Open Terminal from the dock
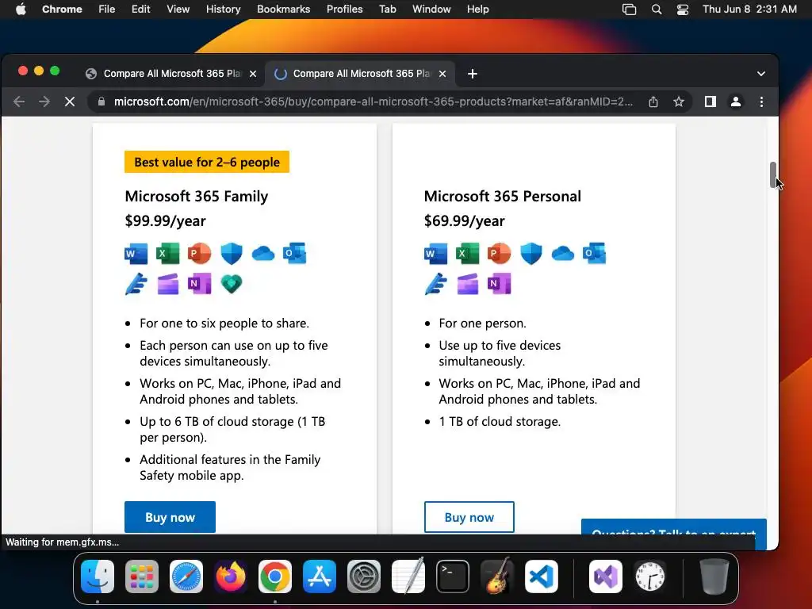Screen dimensions: 812x609 (x=453, y=576)
